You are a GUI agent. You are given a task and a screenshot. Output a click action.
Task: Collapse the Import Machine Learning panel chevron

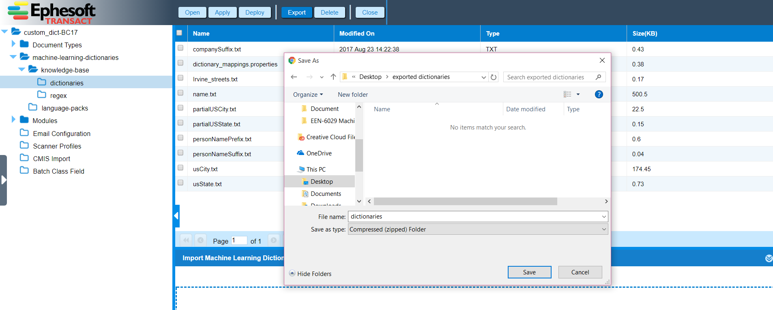769,258
